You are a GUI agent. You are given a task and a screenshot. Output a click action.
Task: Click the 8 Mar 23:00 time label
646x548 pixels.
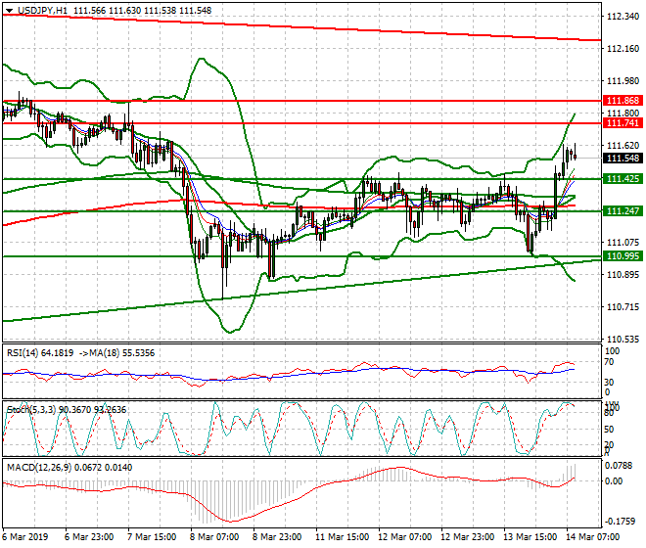pyautogui.click(x=277, y=537)
